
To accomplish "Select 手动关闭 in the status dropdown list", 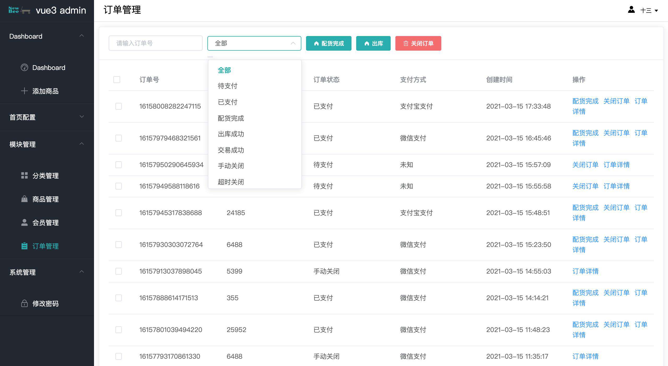I will pyautogui.click(x=255, y=166).
